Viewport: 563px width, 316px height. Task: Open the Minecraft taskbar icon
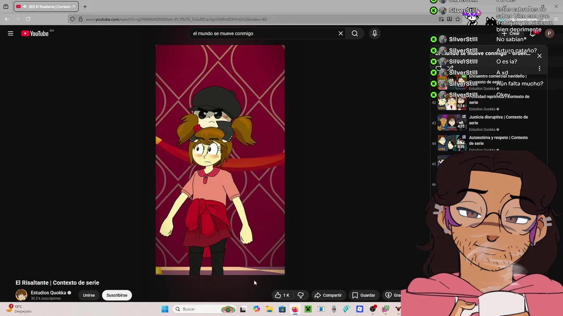click(308, 309)
